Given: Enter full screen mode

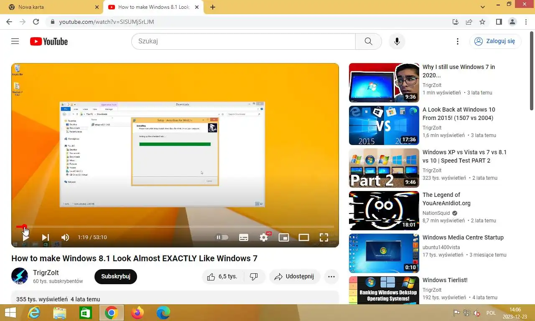Looking at the screenshot, I should tap(324, 237).
